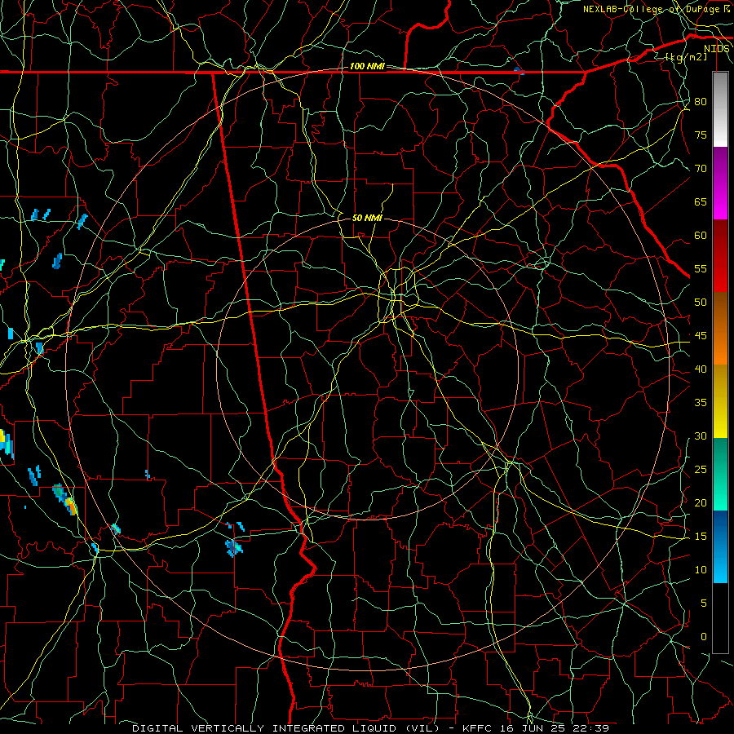Screen dimensions: 734x734
Task: Click the yellow color band near 35
Action: click(720, 401)
